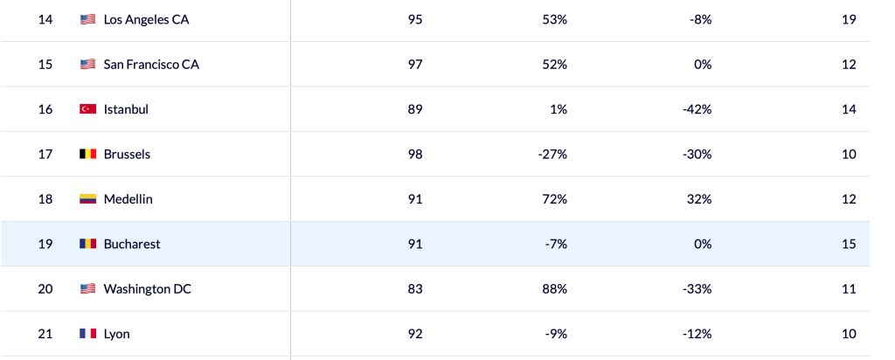Select the Washington DC city name
Viewport: 895px width, 360px height.
click(x=147, y=289)
